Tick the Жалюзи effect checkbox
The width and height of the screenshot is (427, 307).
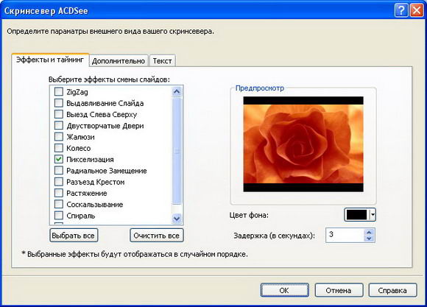point(59,136)
